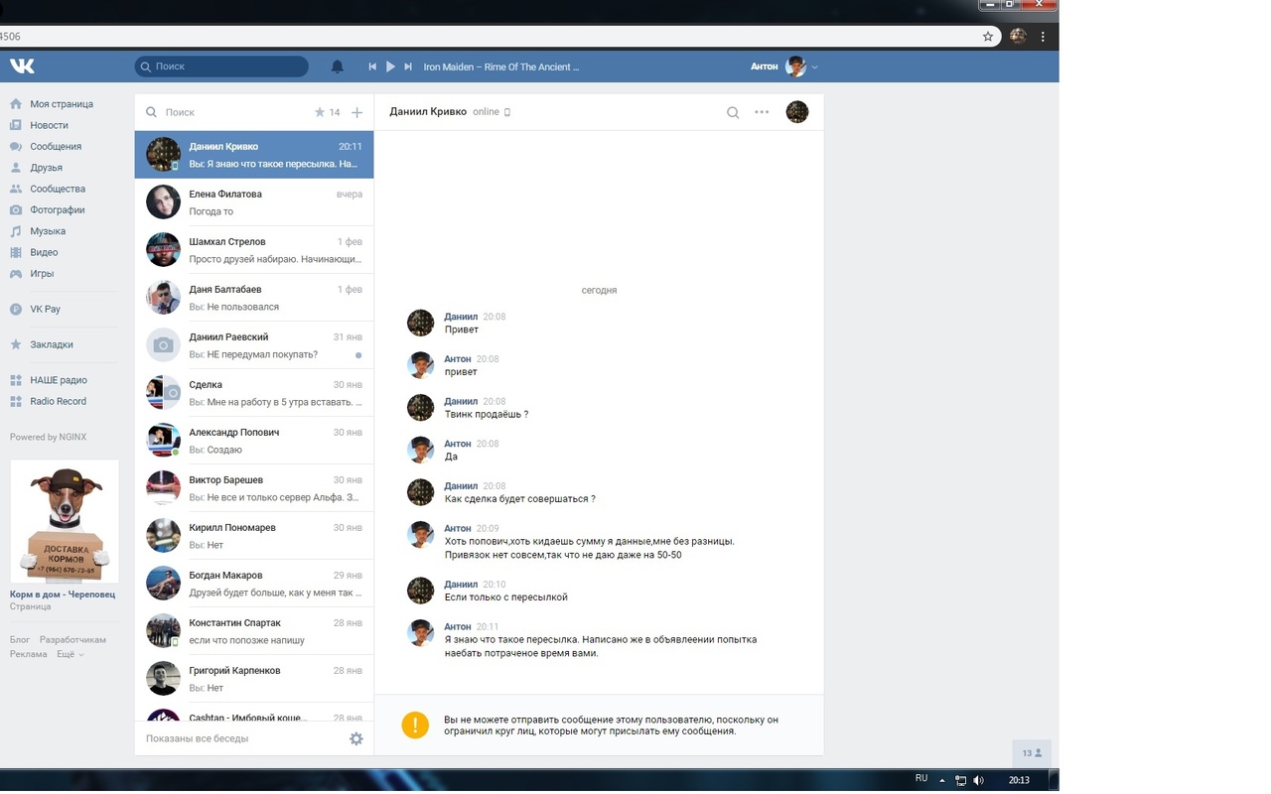Play the Iron Maiden track

pyautogui.click(x=390, y=66)
